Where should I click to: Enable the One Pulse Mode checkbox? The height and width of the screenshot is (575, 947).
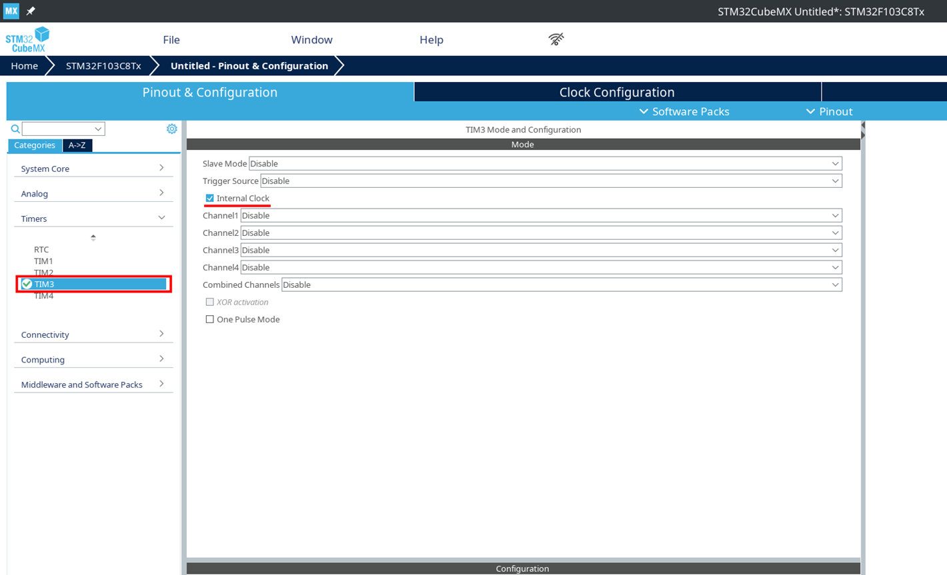210,320
